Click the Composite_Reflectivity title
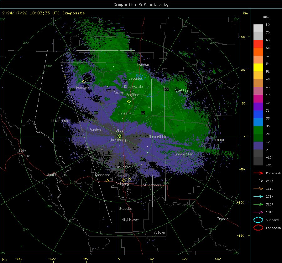The image size is (282, 263). (x=141, y=5)
